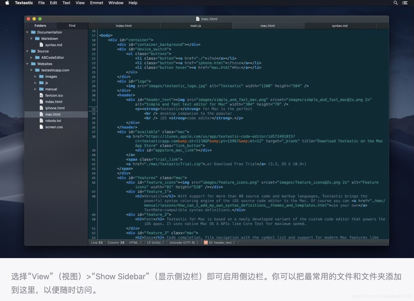Expand the manual folder
Viewport: 414px width, 301px height.
[x=35, y=89]
